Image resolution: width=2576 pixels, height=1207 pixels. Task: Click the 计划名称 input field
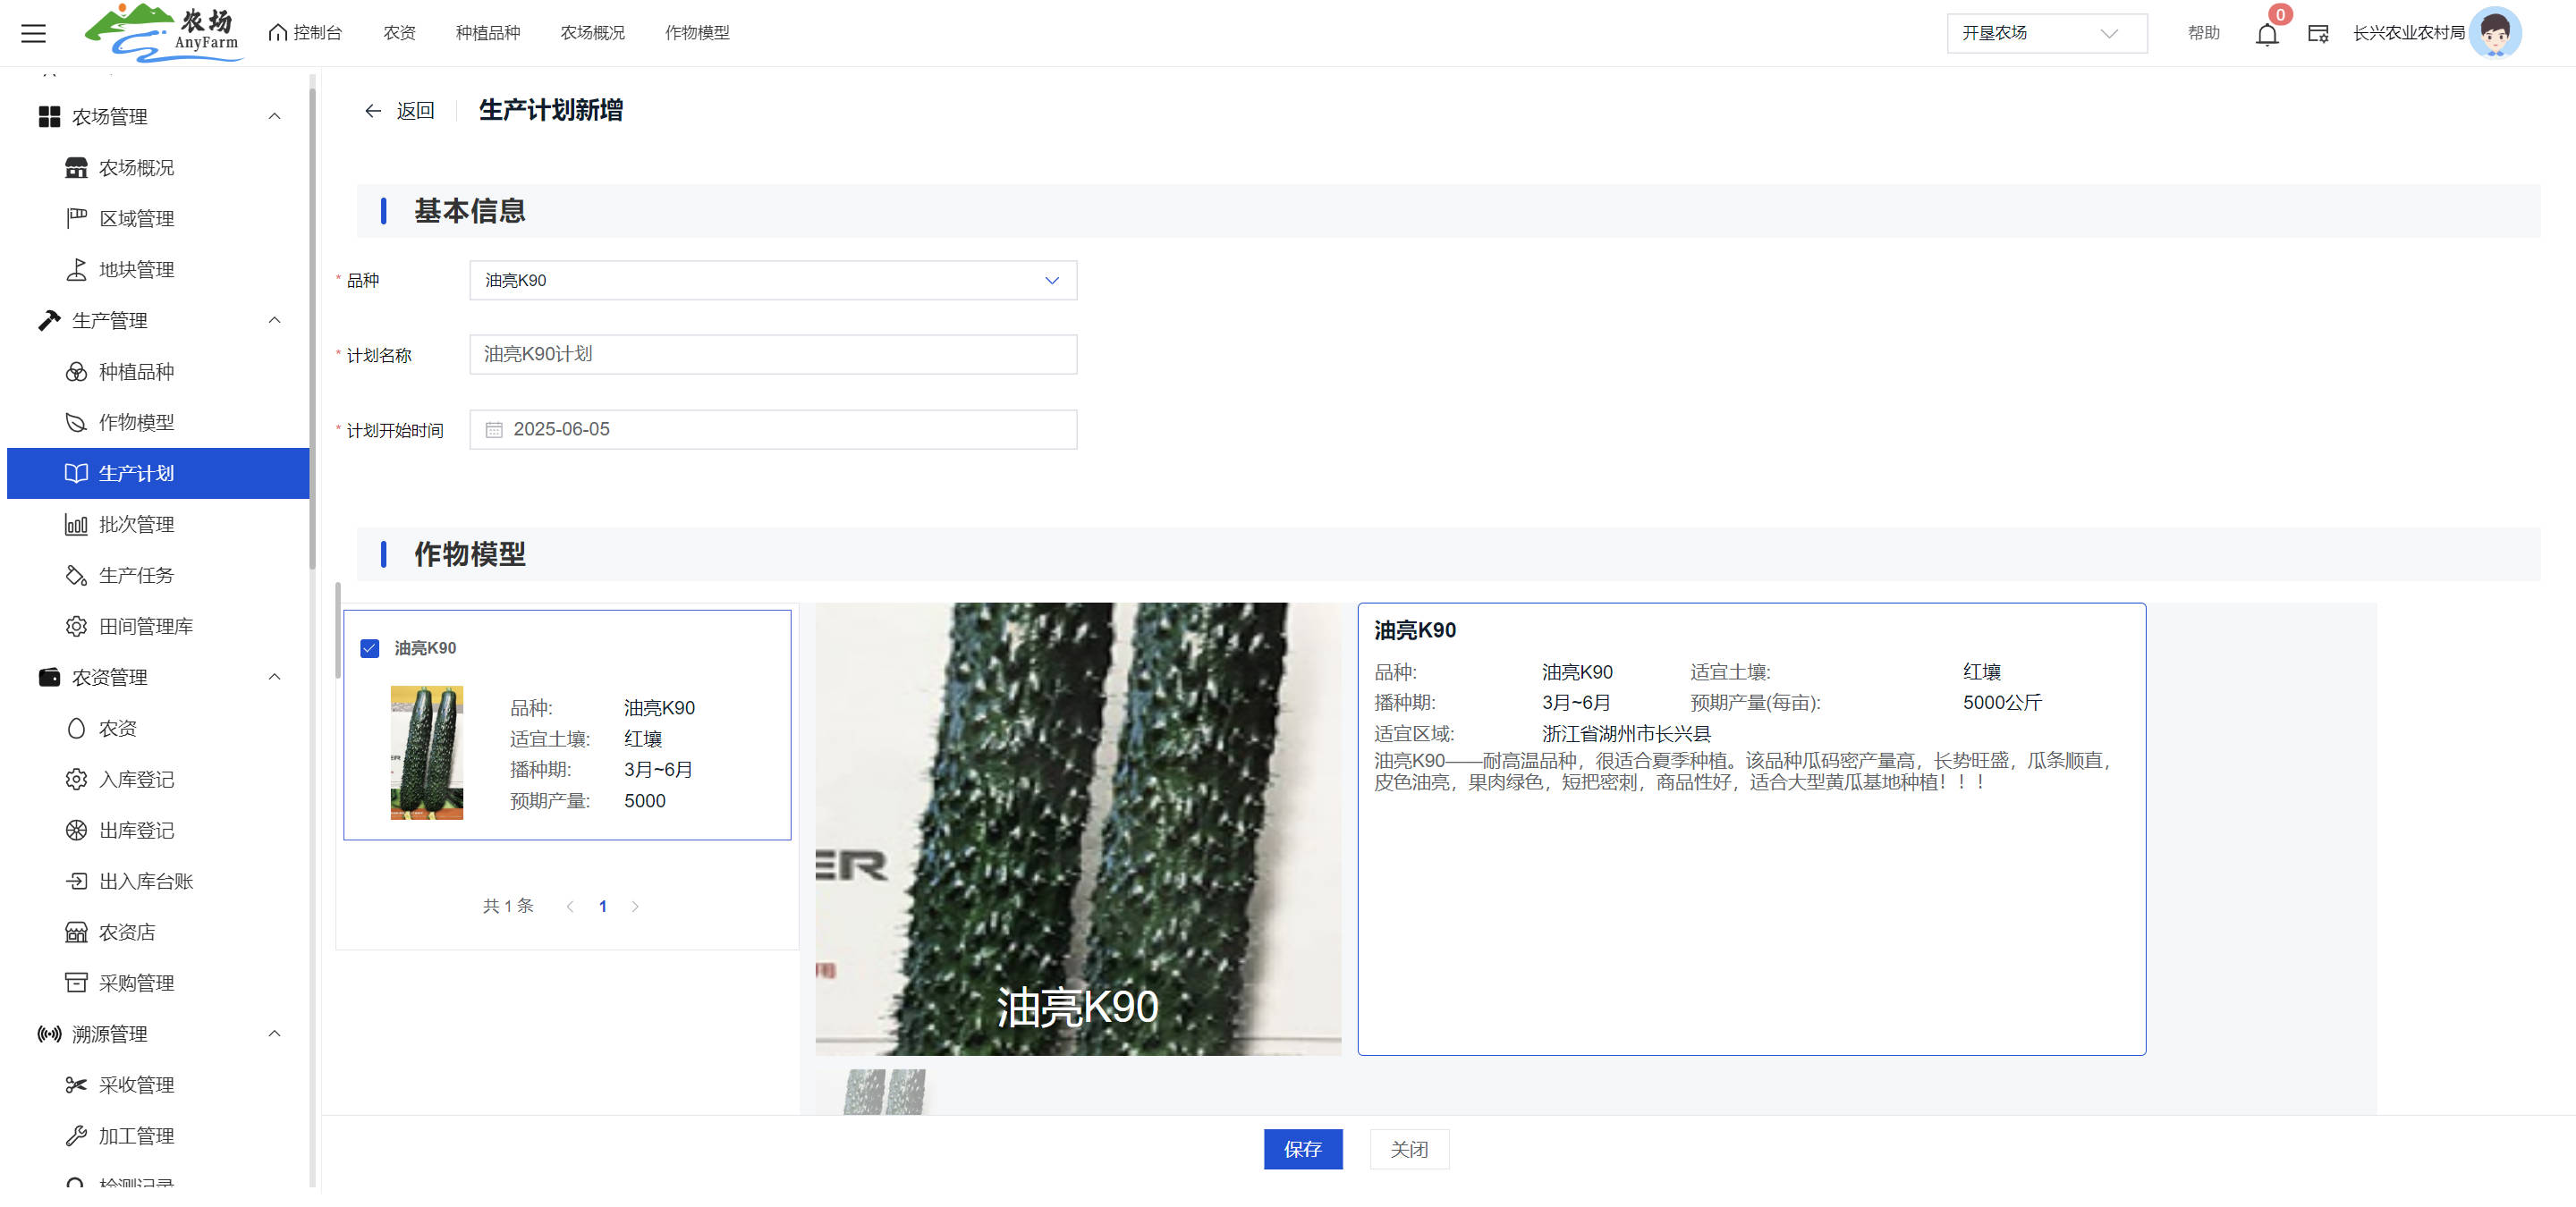pyautogui.click(x=772, y=355)
